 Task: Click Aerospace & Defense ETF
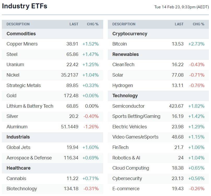29,158
